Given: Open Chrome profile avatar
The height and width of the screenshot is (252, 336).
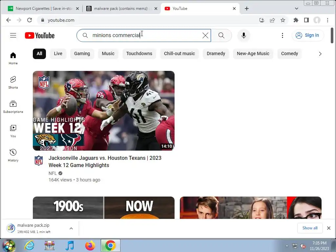Looking at the screenshot, I should pos(317,20).
